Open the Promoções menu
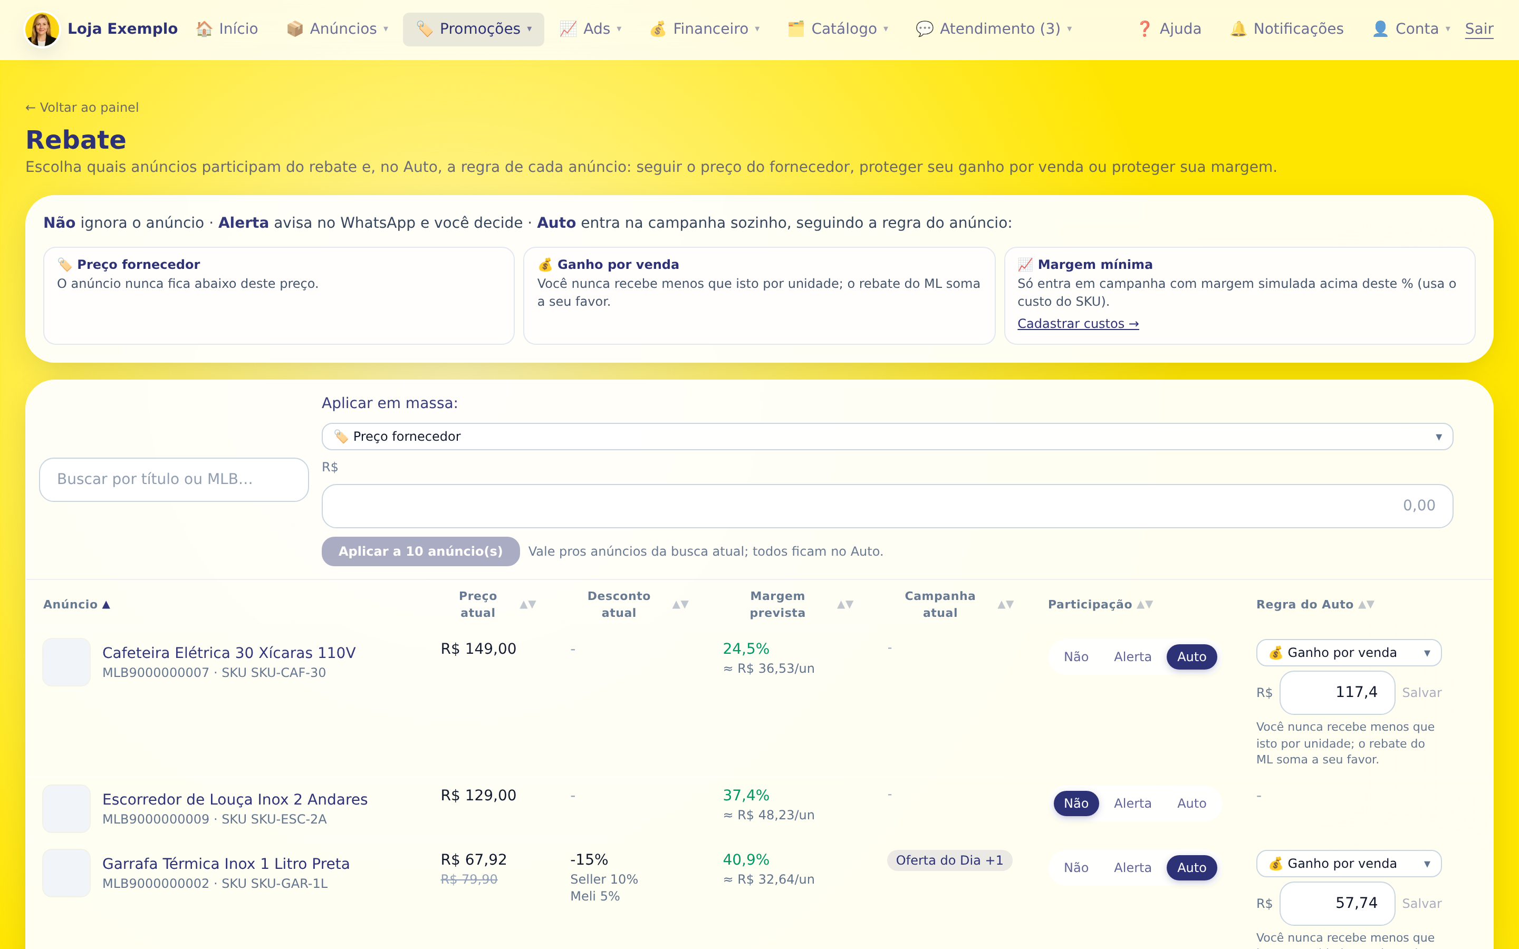Image resolution: width=1519 pixels, height=949 pixels. pos(473,29)
